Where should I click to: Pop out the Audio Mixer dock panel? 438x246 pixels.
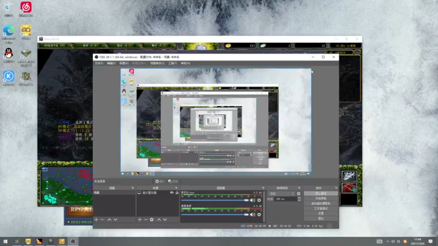click(x=263, y=188)
